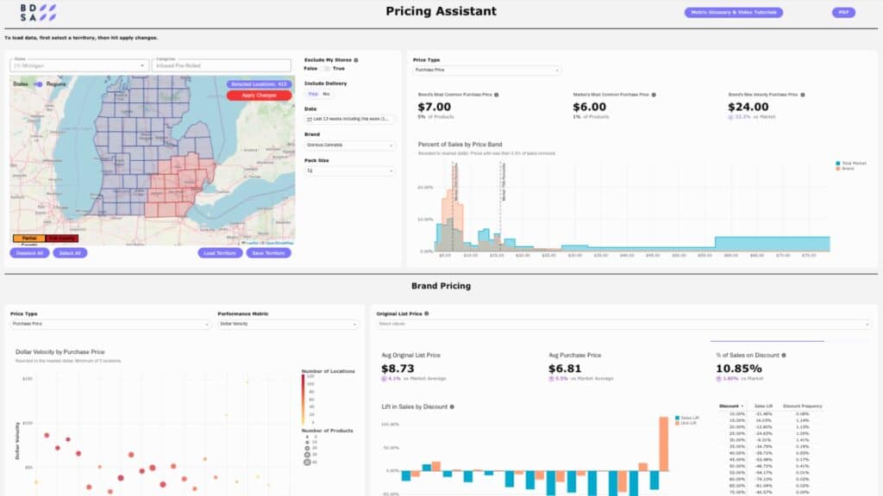883x496 pixels.
Task: Click the info icon beside % of Sales on Discount
Action: (783, 355)
